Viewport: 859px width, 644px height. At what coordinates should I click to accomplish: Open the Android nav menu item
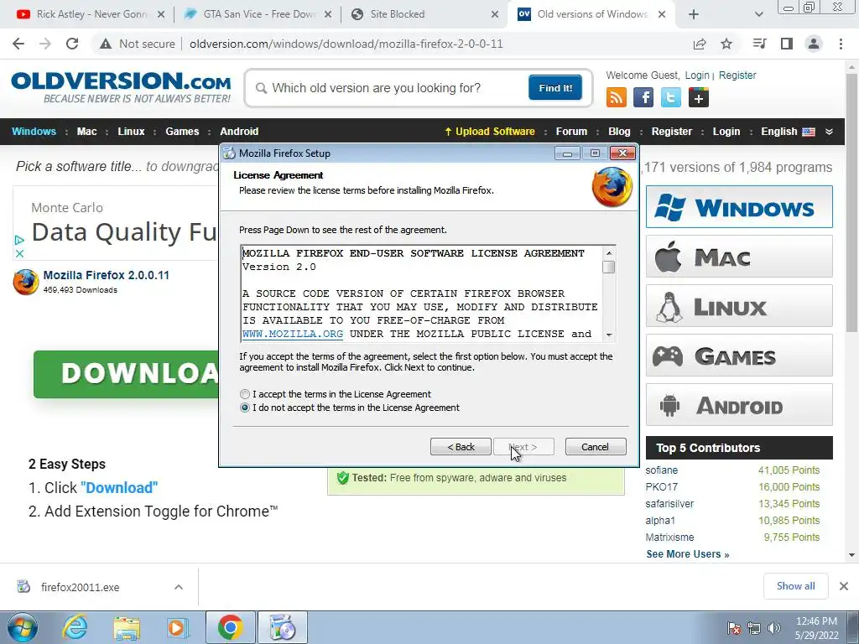(x=239, y=132)
